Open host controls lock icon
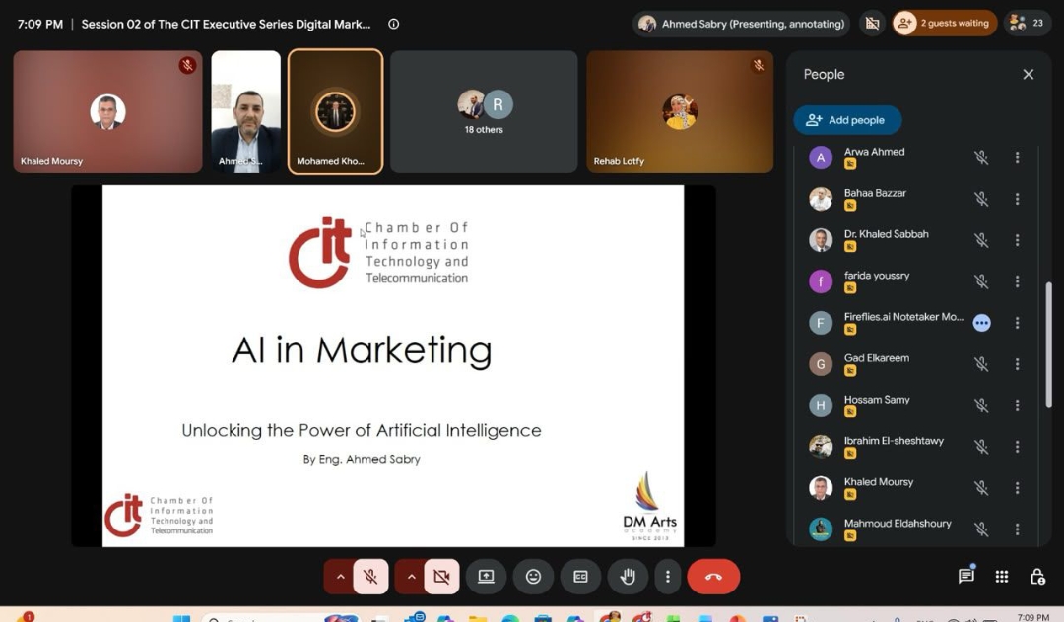The height and width of the screenshot is (622, 1064). [1036, 577]
